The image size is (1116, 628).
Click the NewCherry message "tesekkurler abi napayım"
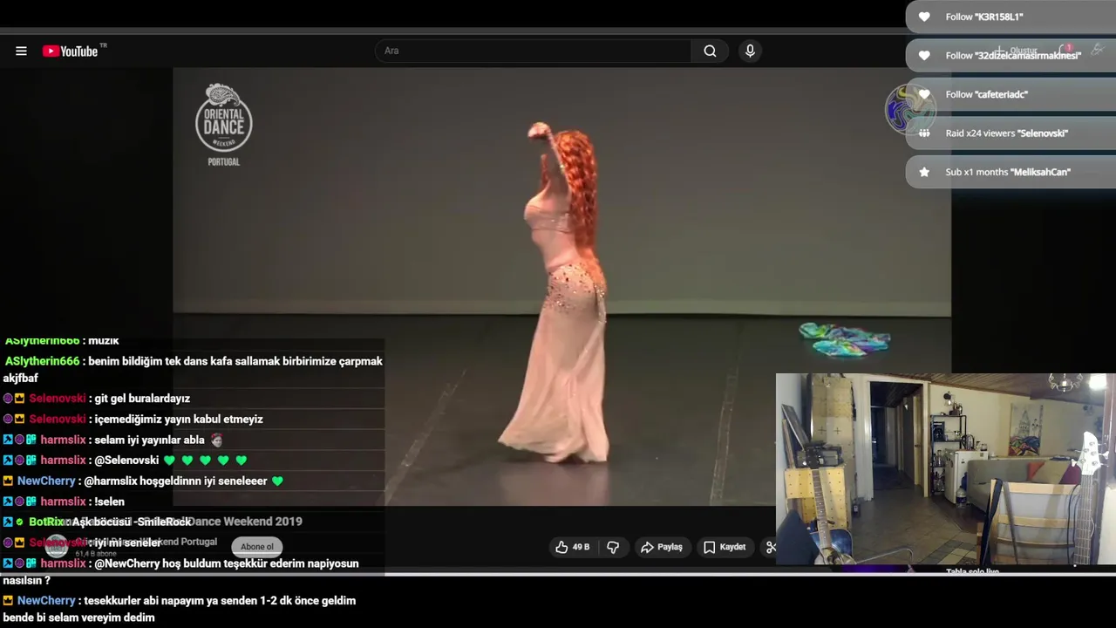tap(179, 609)
